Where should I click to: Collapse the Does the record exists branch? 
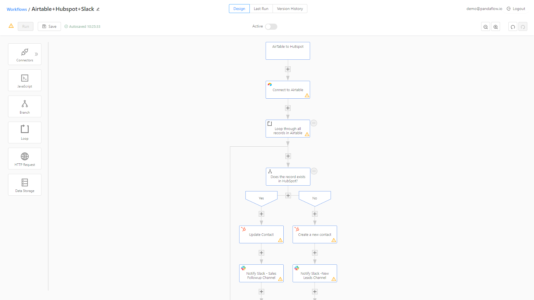(x=314, y=171)
